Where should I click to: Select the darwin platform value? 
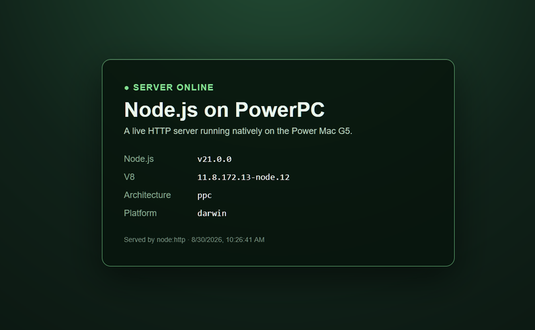click(212, 213)
